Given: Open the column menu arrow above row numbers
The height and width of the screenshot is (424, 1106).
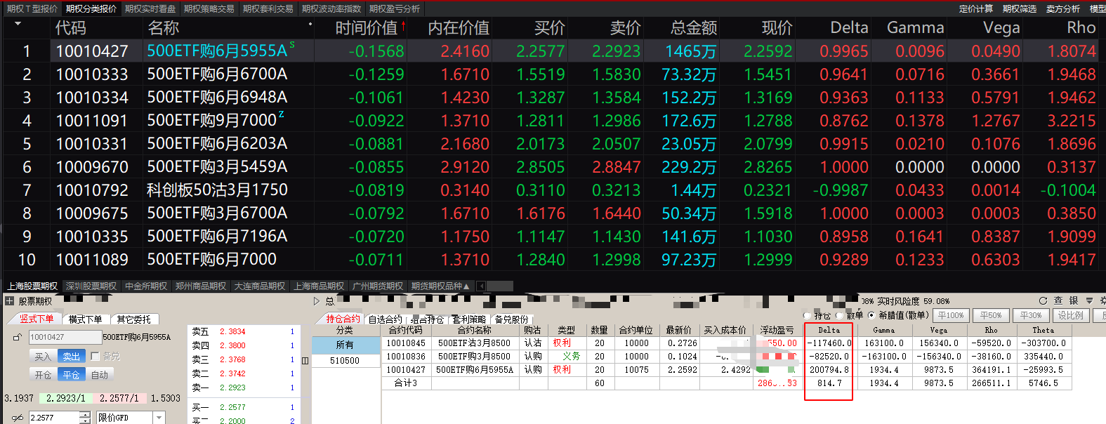Looking at the screenshot, I should pos(18,24).
